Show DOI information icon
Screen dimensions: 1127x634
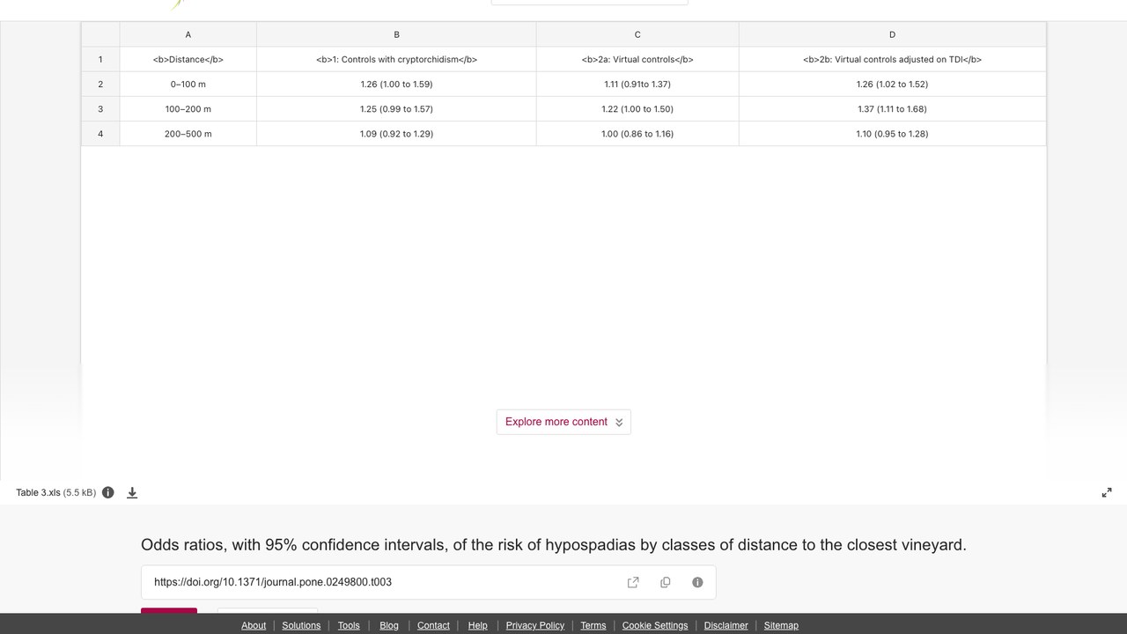(697, 582)
